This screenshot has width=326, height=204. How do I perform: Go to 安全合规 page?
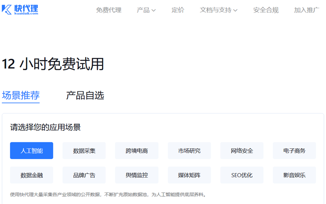point(266,10)
